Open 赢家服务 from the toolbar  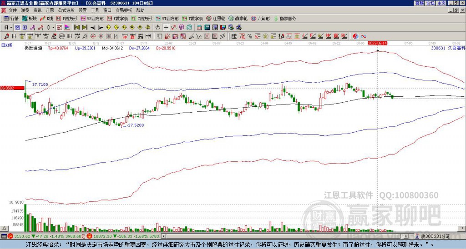click(x=285, y=18)
